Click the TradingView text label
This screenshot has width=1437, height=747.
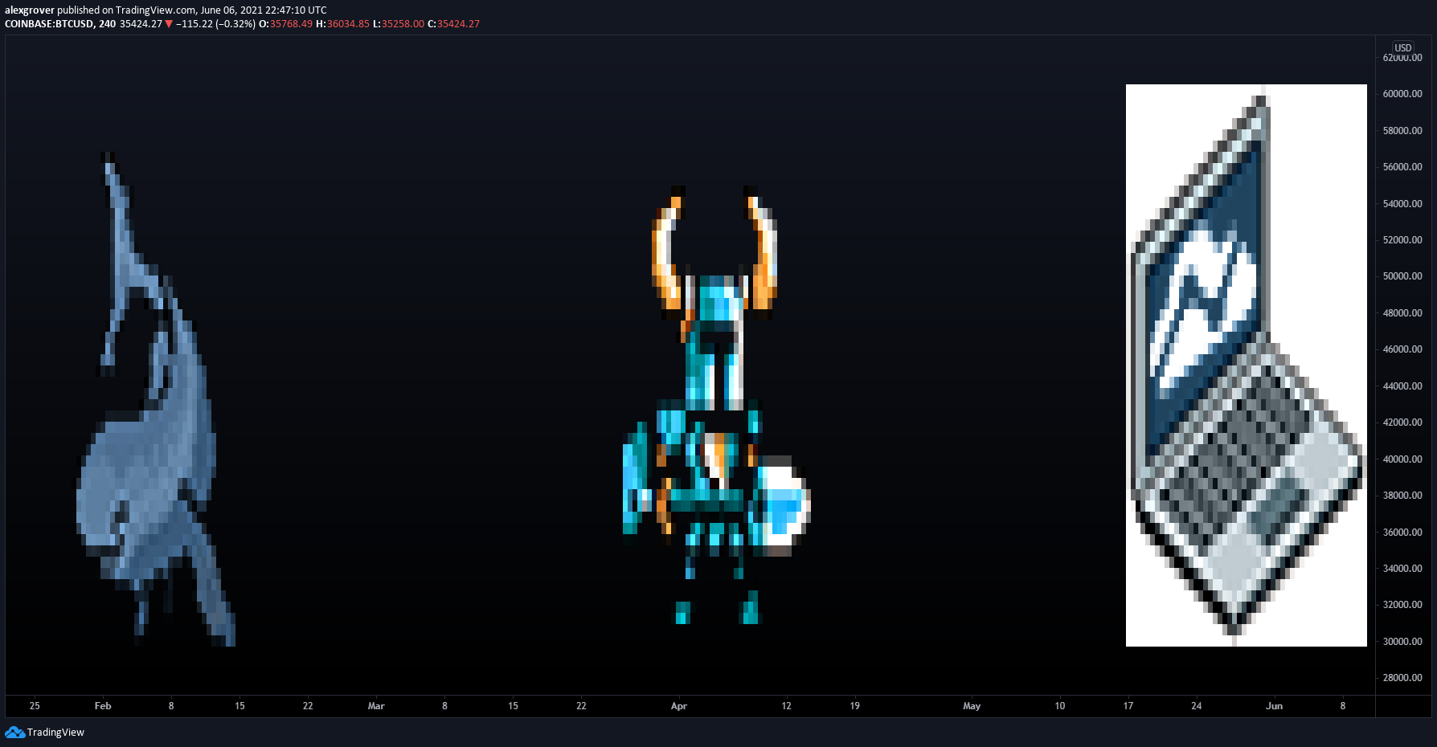(55, 732)
